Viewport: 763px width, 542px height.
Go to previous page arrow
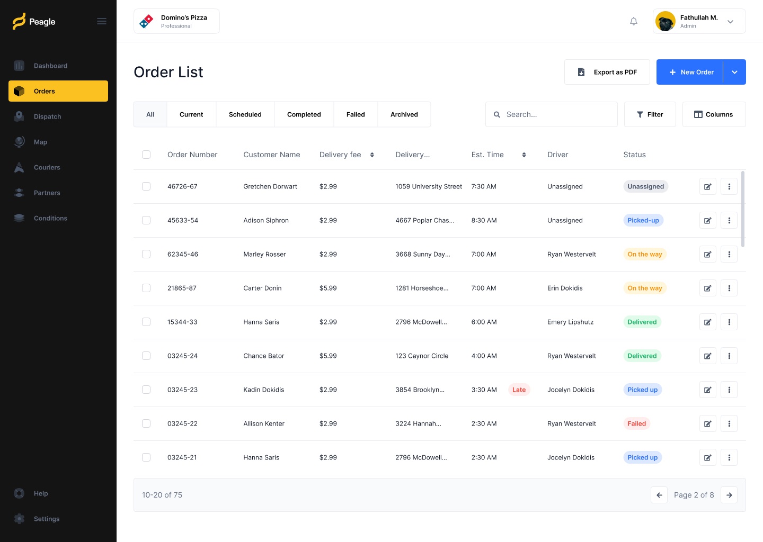[659, 495]
